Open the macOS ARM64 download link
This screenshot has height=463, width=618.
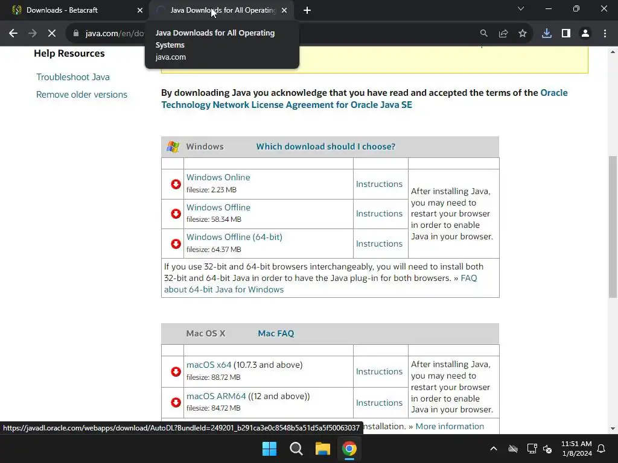tap(216, 396)
